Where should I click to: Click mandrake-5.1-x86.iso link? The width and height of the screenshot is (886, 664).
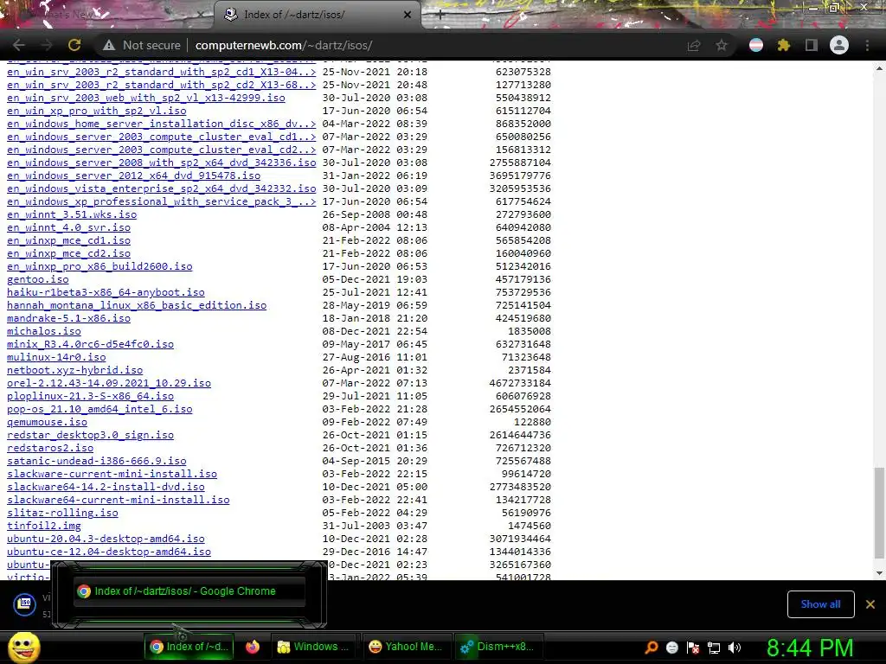68,318
